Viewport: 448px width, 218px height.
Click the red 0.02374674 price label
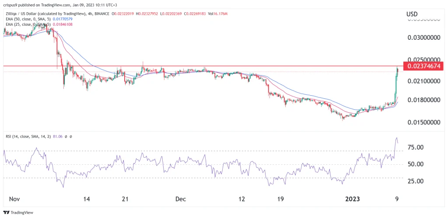(x=423, y=66)
